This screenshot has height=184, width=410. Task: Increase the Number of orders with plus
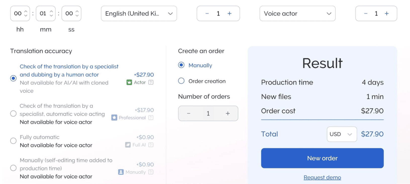point(228,114)
